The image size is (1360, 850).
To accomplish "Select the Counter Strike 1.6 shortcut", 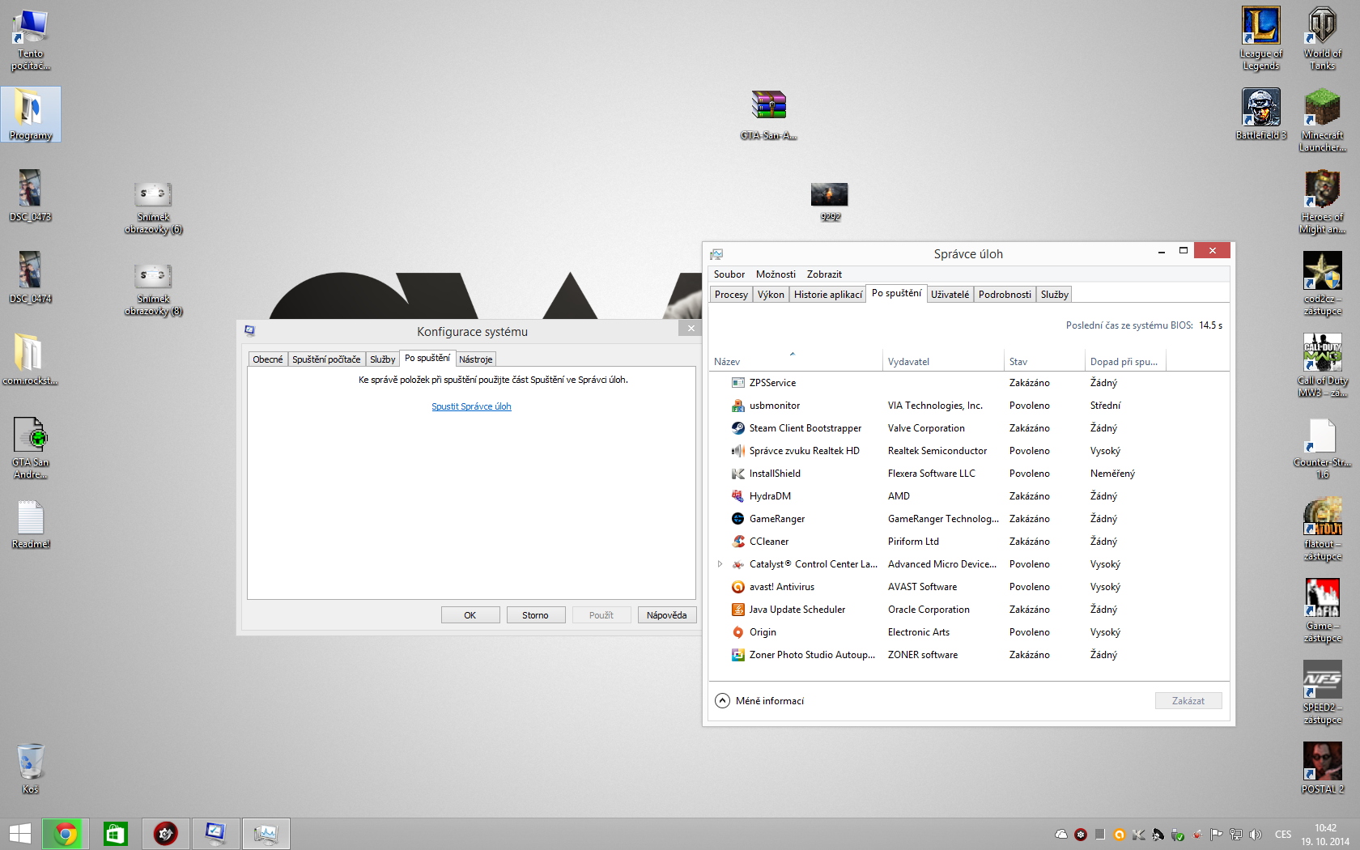I will click(x=1322, y=448).
